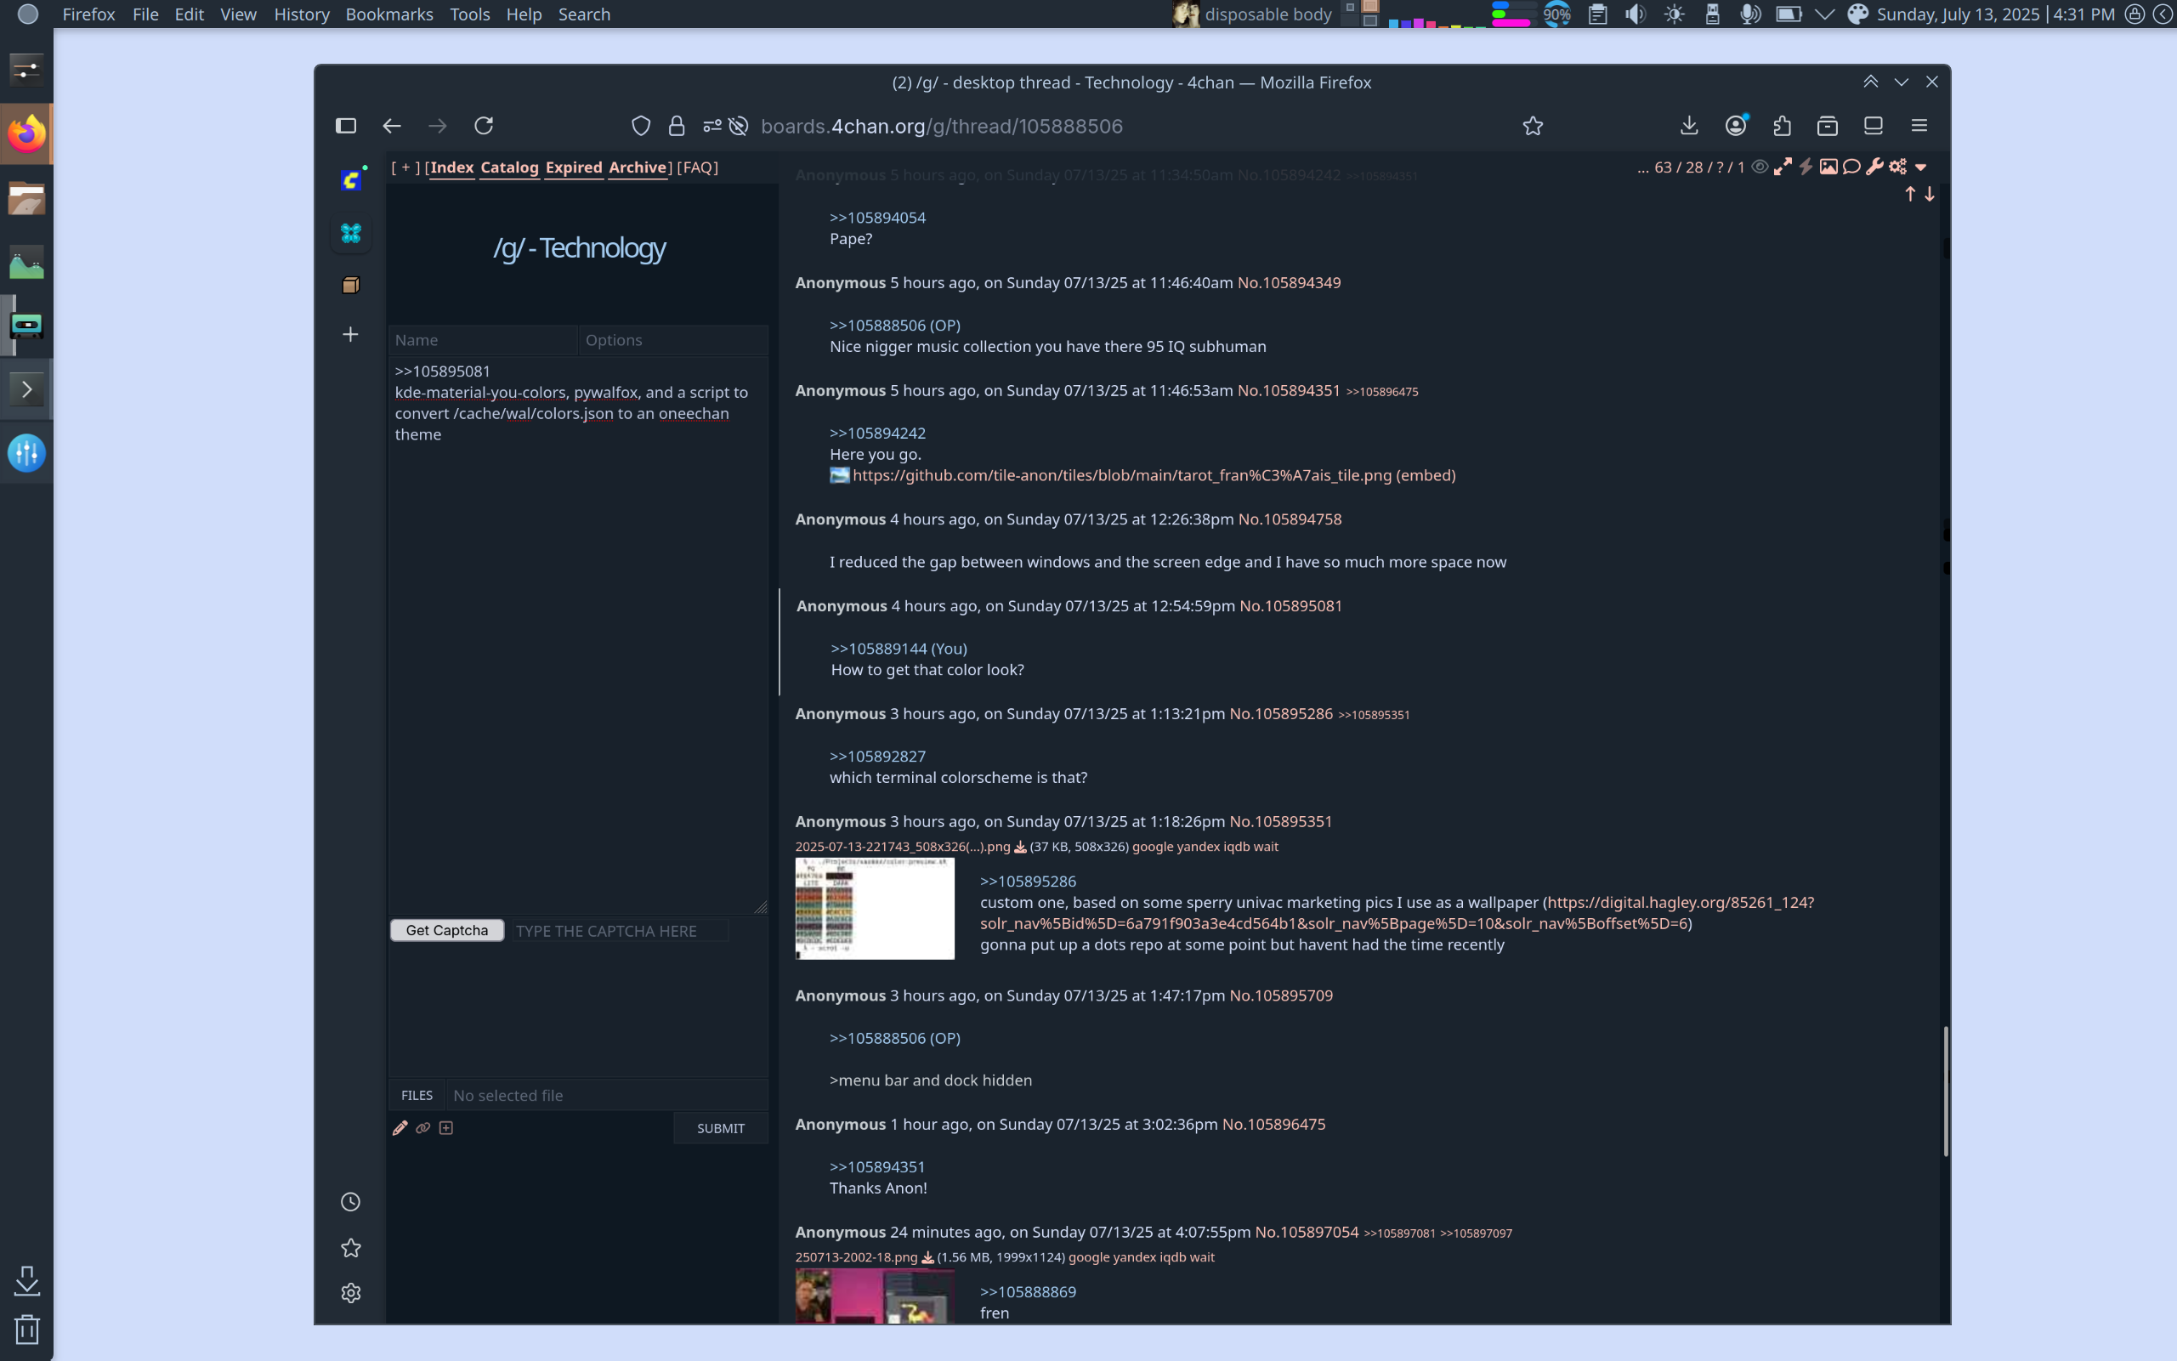Expand the dock chevron arrow
Screen dimensions: 2177x1361
pos(26,389)
